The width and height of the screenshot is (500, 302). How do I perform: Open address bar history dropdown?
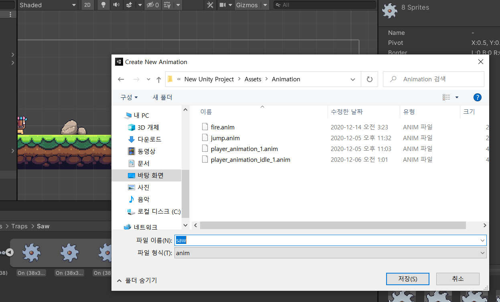pyautogui.click(x=353, y=79)
